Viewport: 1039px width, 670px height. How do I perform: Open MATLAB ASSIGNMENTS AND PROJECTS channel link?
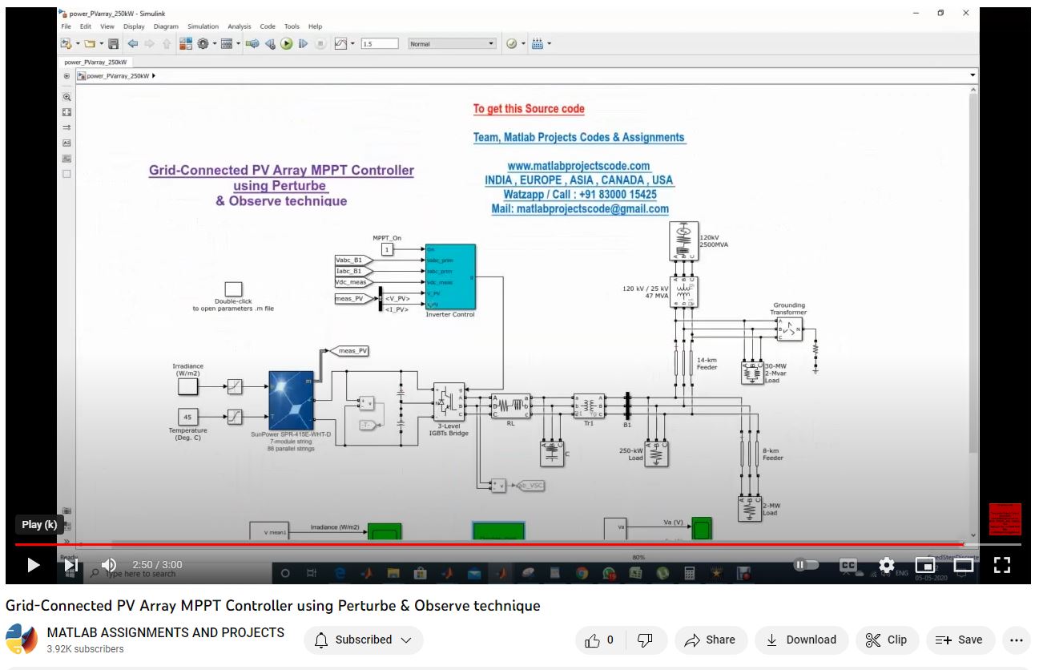pyautogui.click(x=166, y=632)
